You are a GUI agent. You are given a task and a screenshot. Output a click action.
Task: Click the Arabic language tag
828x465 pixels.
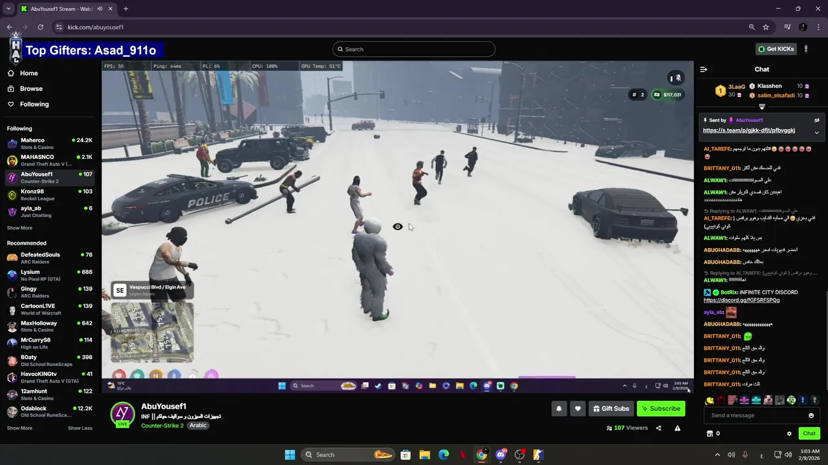[198, 426]
